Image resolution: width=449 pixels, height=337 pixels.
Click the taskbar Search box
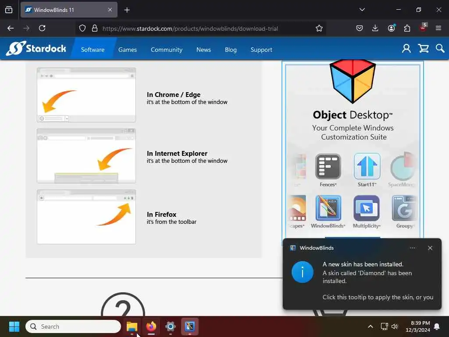73,326
